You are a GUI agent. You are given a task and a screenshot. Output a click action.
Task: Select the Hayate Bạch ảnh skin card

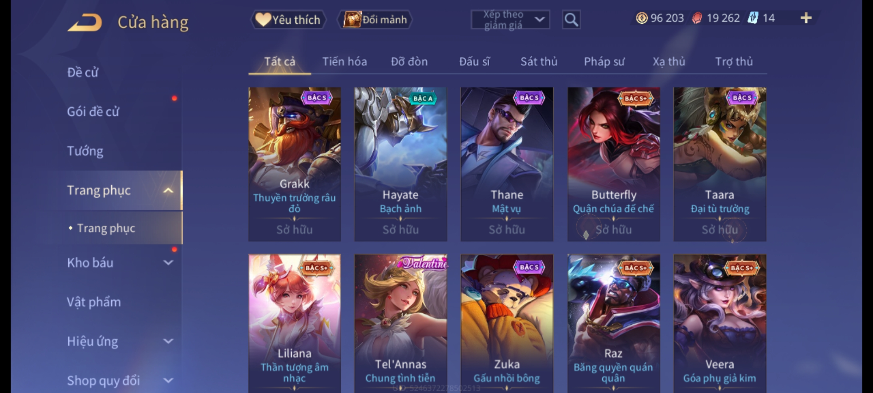400,164
